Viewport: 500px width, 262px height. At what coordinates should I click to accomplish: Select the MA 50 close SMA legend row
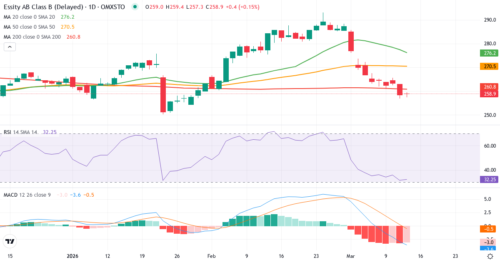[x=25, y=27]
